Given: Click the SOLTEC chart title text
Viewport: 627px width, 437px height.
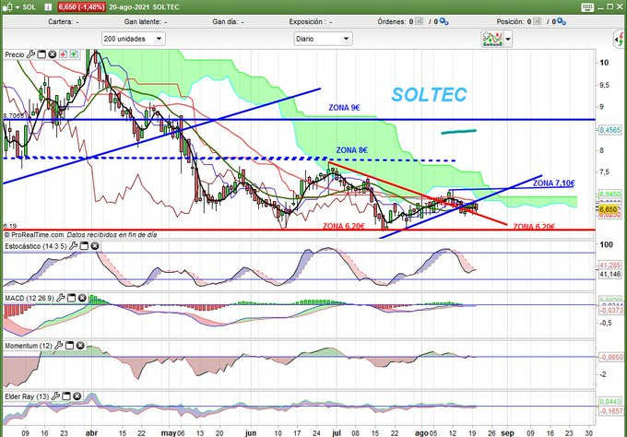Looking at the screenshot, I should [429, 95].
